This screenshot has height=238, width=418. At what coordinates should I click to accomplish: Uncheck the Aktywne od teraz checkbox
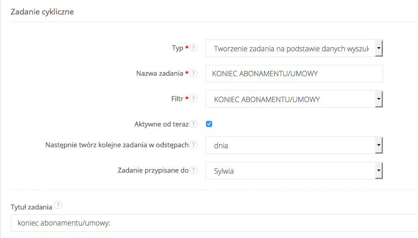tap(209, 124)
